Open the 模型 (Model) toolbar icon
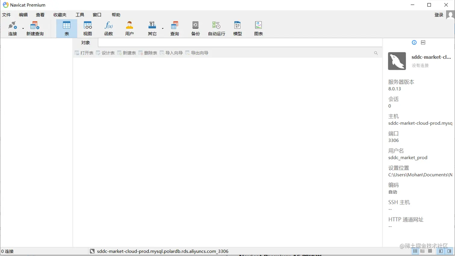The image size is (455, 256). 237,29
